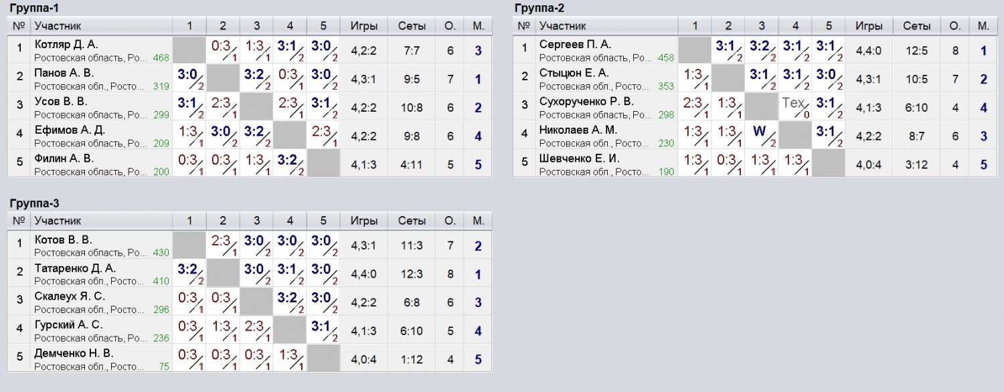Click the М. column header in Группа-2
The width and height of the screenshot is (1004, 392).
coord(983,26)
